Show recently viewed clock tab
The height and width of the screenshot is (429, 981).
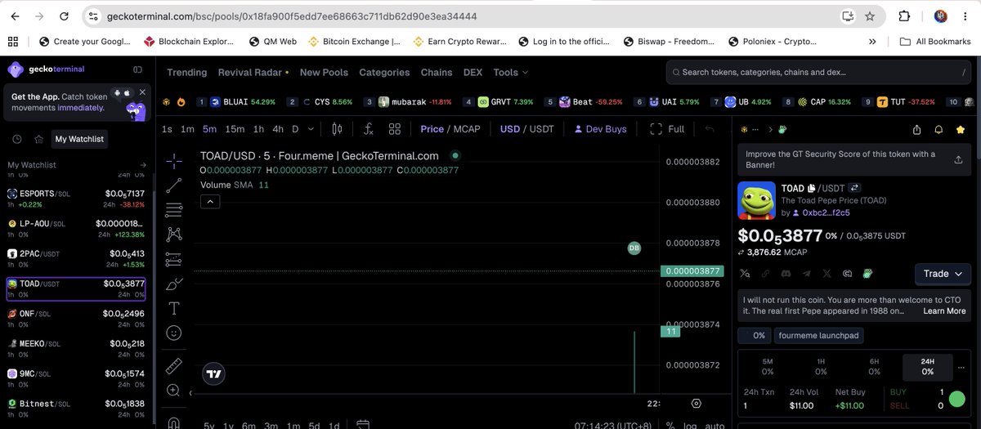point(16,139)
